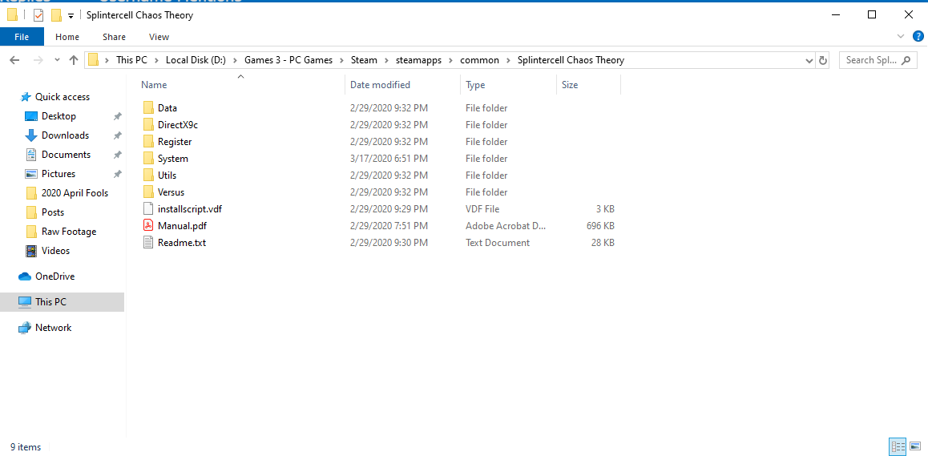Click the New folder quick access toolbar icon

click(56, 15)
